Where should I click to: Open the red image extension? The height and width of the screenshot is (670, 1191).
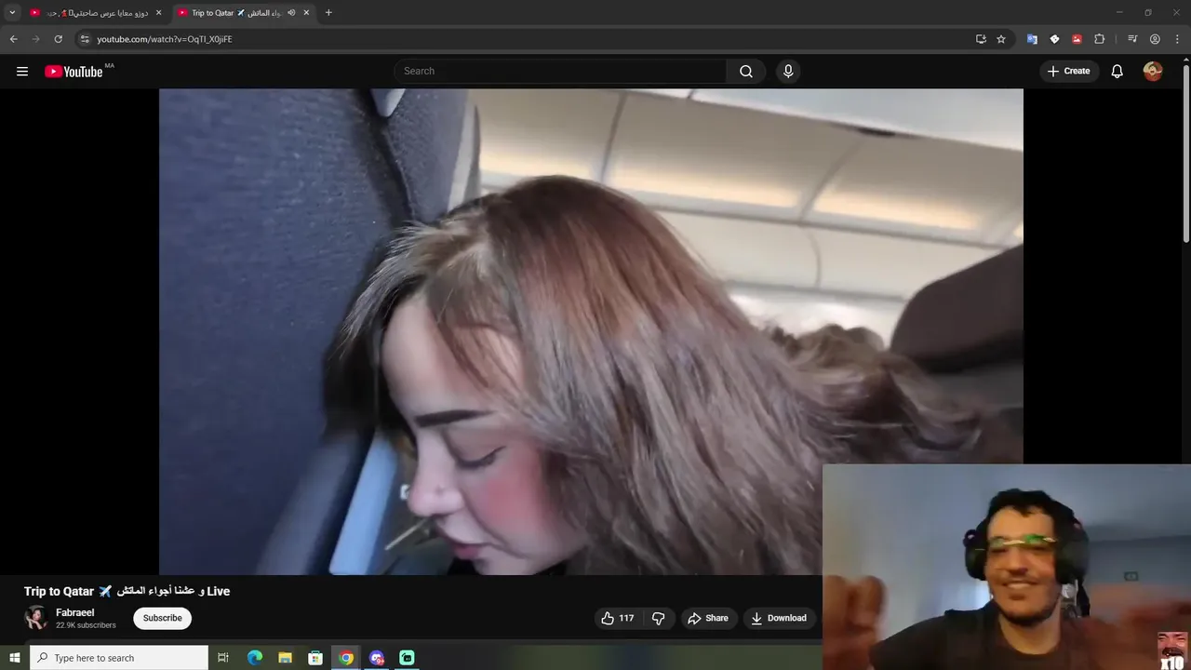pyautogui.click(x=1077, y=39)
